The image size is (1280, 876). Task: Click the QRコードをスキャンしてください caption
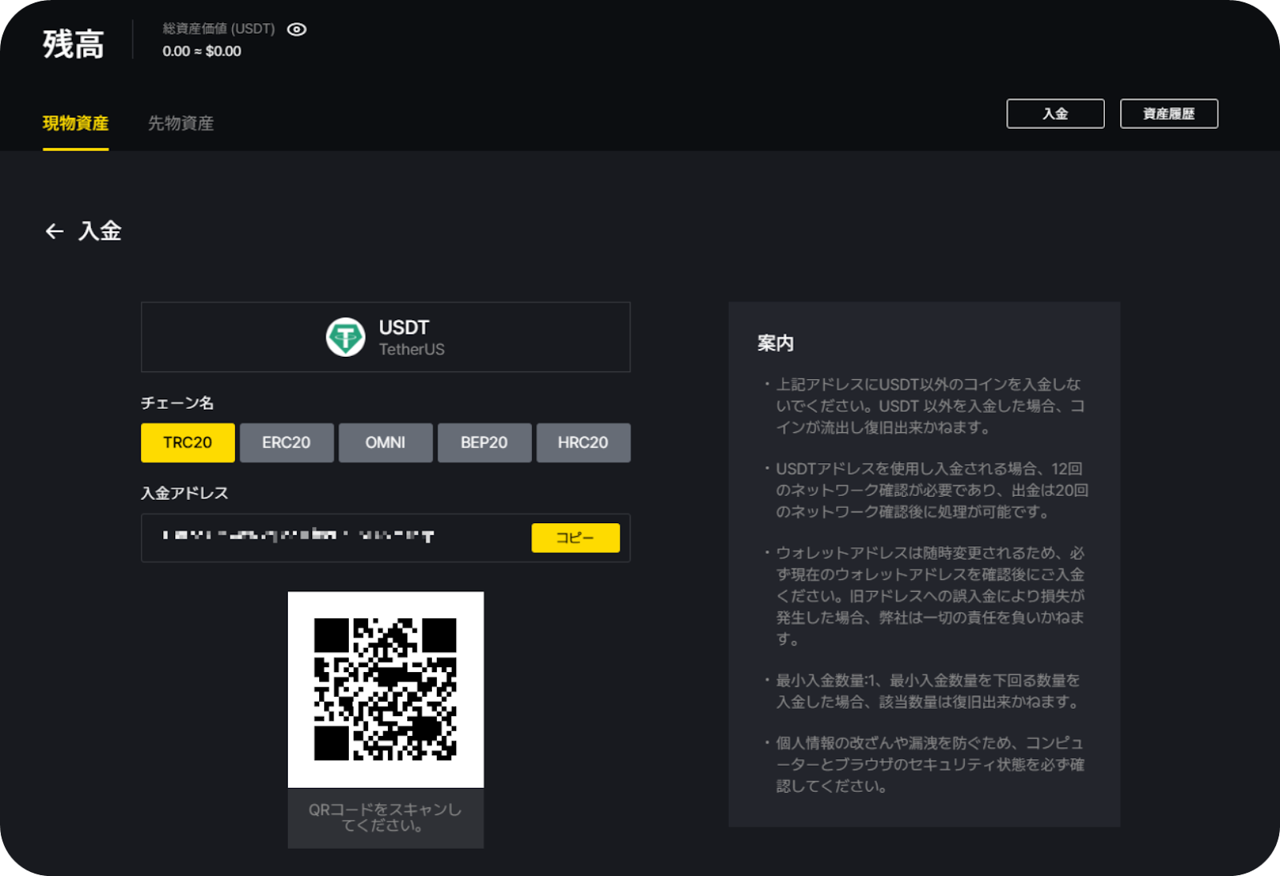386,817
